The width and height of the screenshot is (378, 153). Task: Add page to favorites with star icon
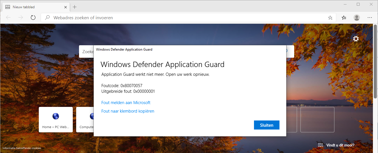(330, 18)
